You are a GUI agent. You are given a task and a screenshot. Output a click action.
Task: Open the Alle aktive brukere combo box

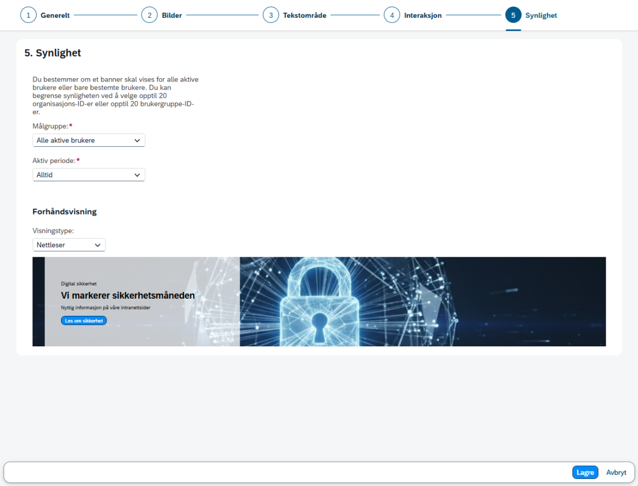[89, 140]
